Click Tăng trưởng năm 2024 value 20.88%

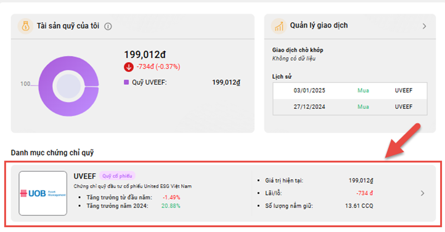[x=171, y=206]
